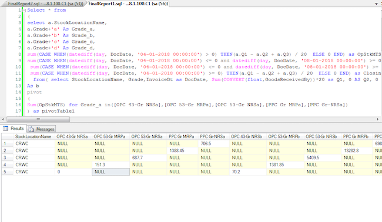Screen dimensions: 382x222
Task: Click the editor horizontal scrollbar thumb
Action: [x=38, y=119]
